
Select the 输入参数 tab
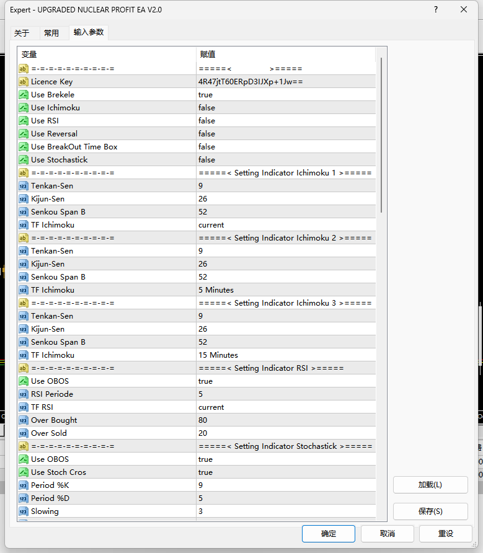pyautogui.click(x=89, y=32)
